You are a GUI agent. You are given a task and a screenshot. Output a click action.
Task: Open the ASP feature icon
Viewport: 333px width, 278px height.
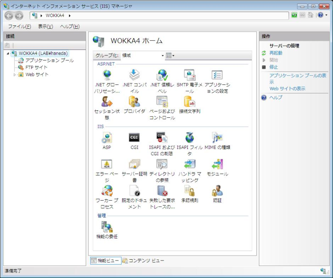[x=107, y=138]
